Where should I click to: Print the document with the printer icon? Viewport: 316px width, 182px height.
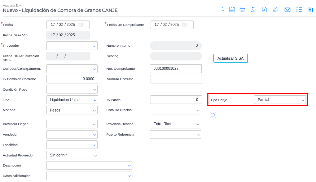coord(242,10)
